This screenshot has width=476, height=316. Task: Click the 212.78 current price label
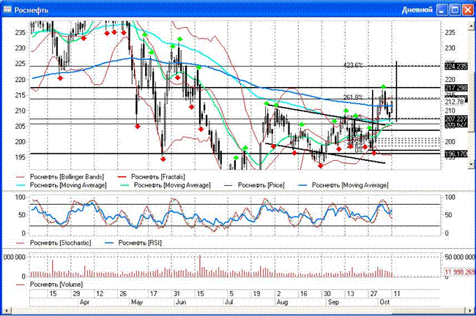(455, 102)
